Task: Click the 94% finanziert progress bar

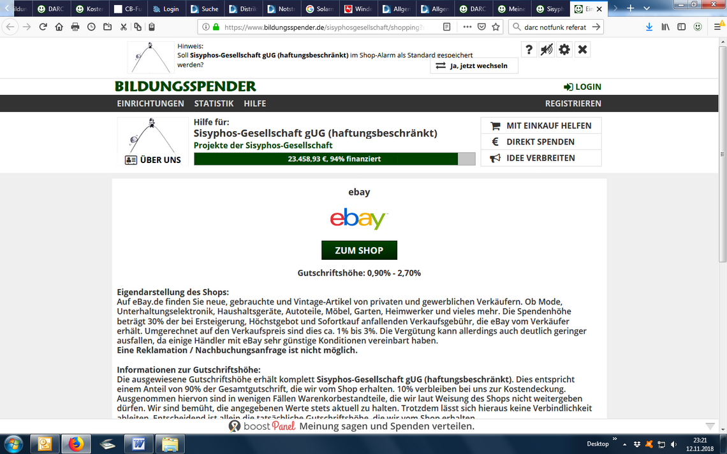Action: [334, 159]
